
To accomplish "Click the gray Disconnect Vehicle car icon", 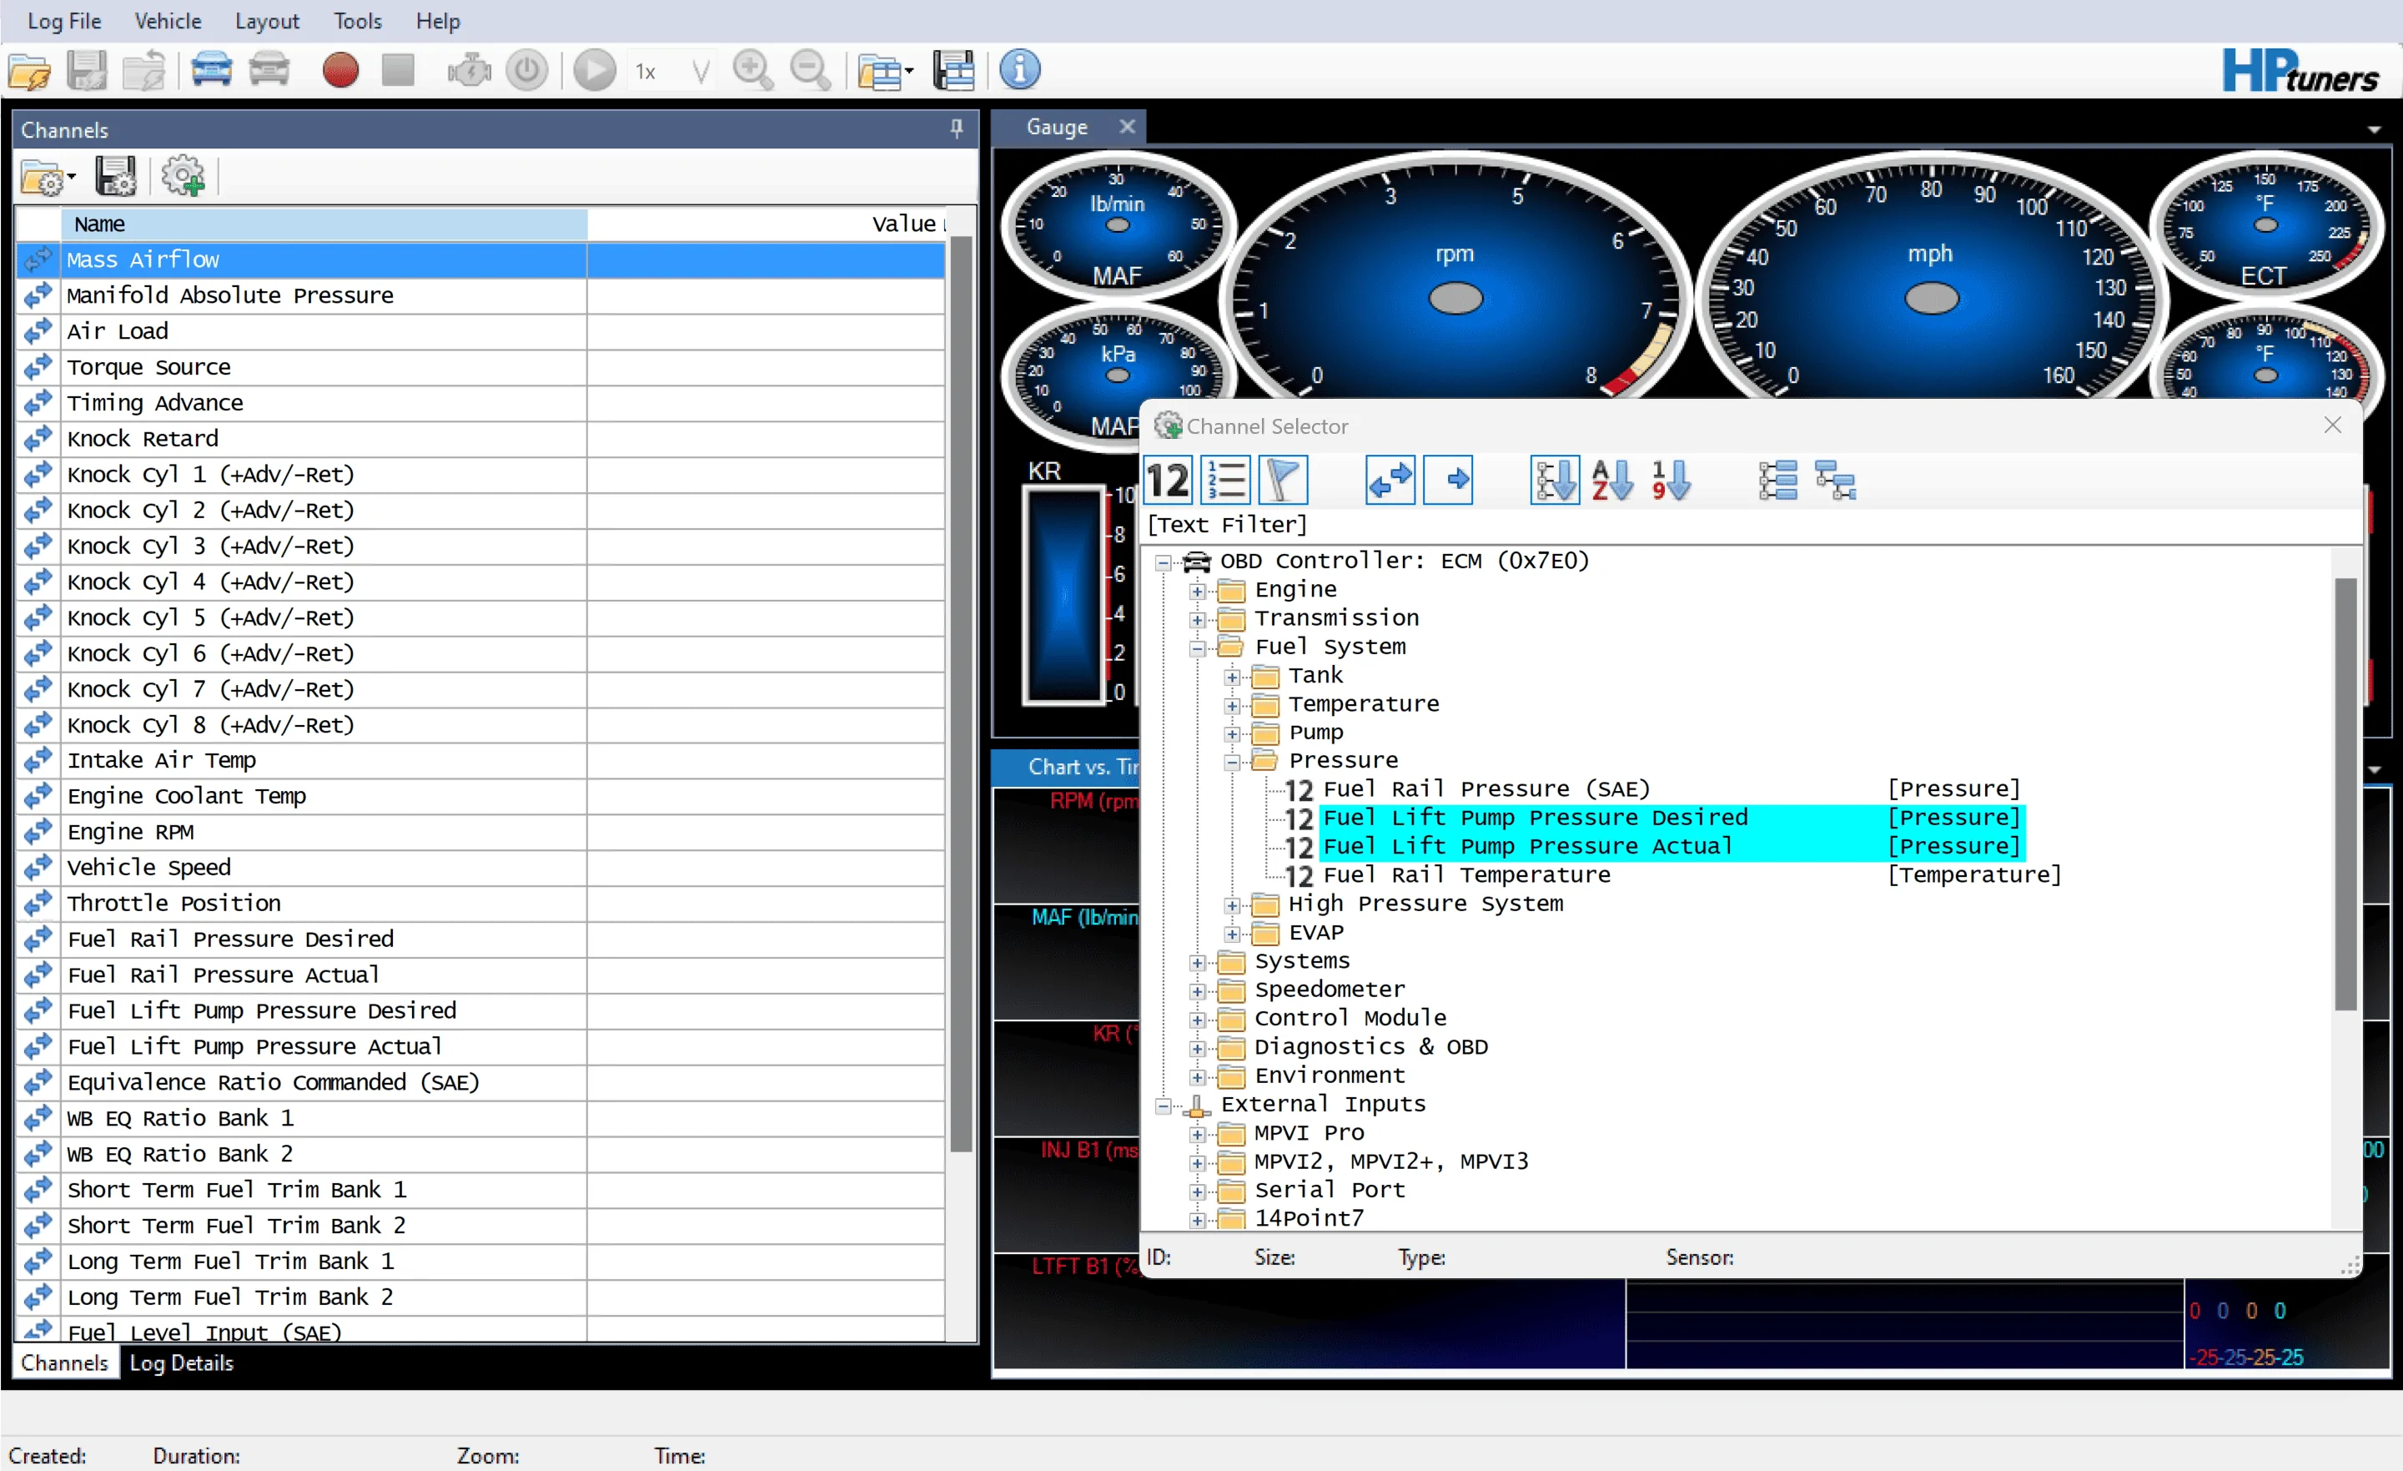I will [x=269, y=70].
